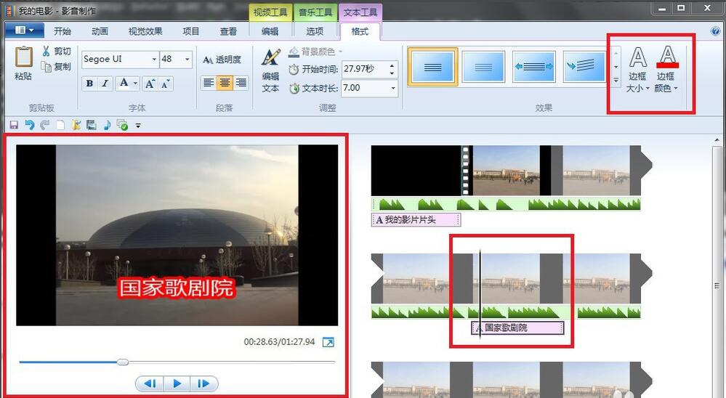Open the 编辑 tab under 视频工具
Image resolution: width=726 pixels, height=398 pixels.
tap(270, 31)
